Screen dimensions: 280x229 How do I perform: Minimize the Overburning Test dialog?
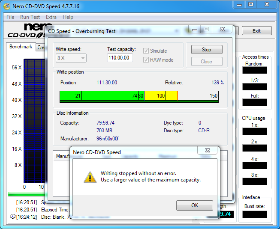click(x=195, y=29)
